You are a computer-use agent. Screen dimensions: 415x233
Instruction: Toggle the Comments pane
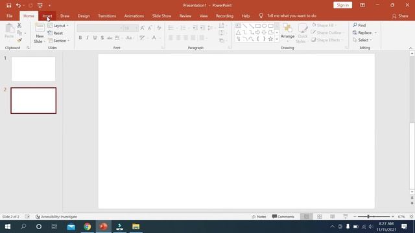pyautogui.click(x=283, y=217)
